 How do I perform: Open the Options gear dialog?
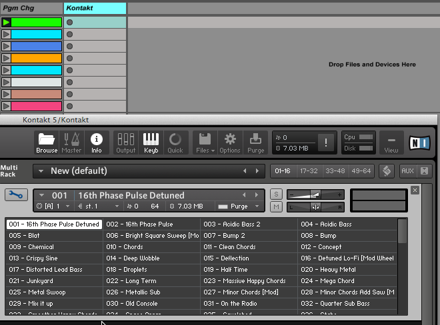pos(230,143)
